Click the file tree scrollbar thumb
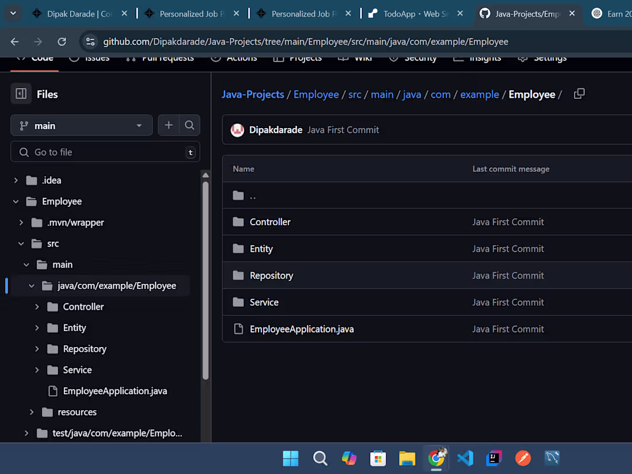The width and height of the screenshot is (632, 474). (206, 280)
